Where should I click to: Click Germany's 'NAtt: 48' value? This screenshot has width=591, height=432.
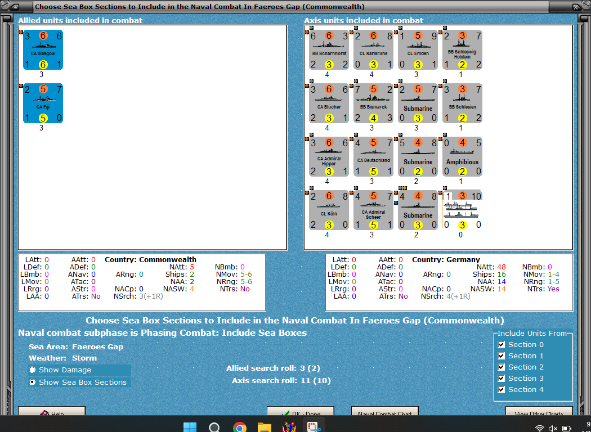coord(491,267)
